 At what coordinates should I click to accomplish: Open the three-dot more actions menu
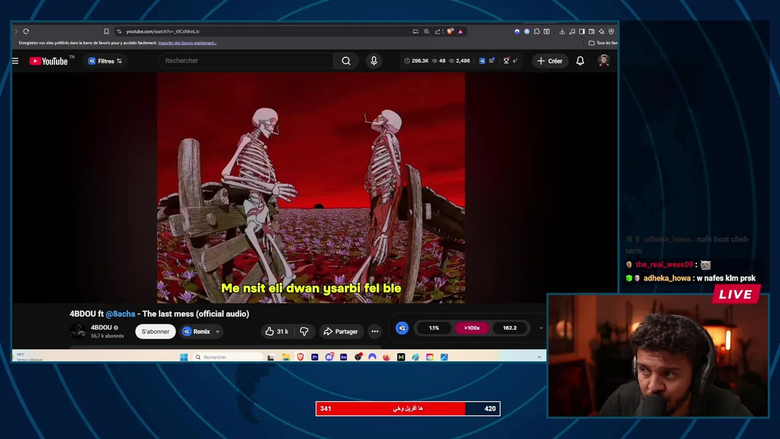[375, 331]
